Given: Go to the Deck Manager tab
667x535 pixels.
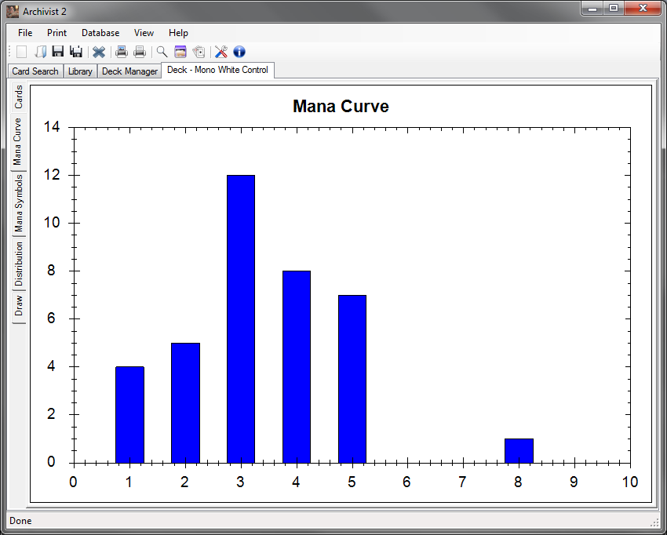Looking at the screenshot, I should (129, 71).
